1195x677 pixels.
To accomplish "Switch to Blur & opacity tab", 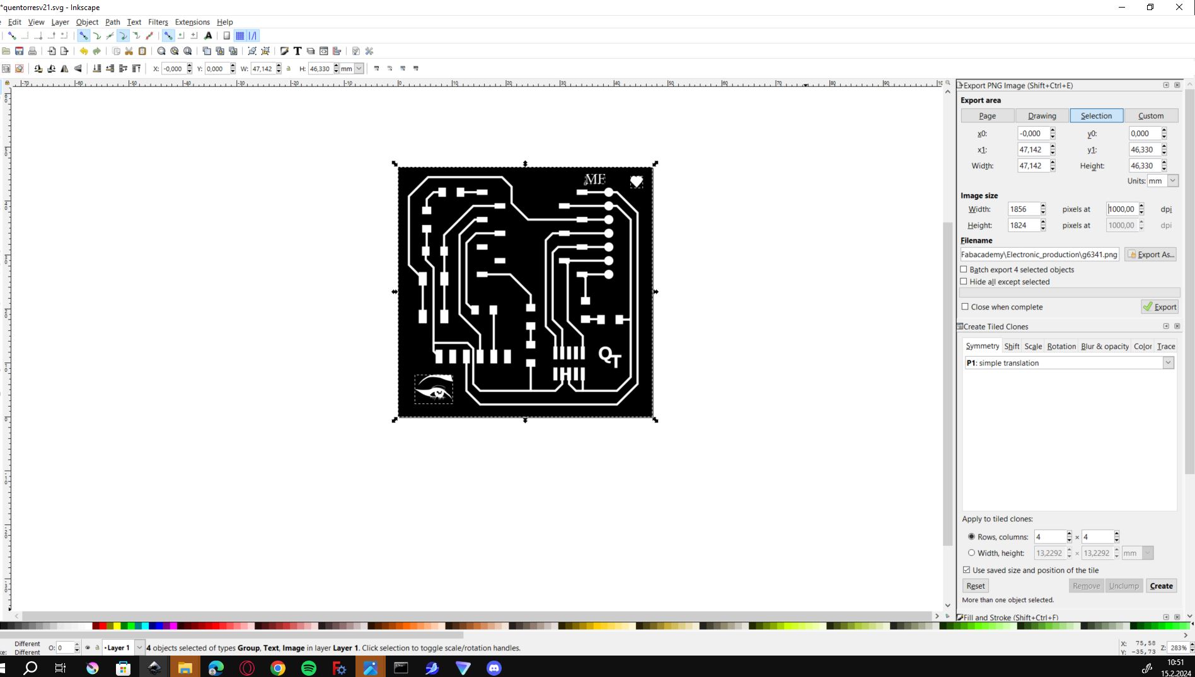I will tap(1105, 347).
